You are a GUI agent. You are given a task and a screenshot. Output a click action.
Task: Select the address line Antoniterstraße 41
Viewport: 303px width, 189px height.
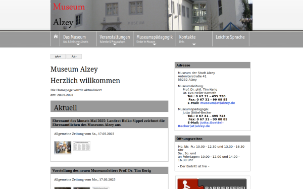(x=192, y=76)
